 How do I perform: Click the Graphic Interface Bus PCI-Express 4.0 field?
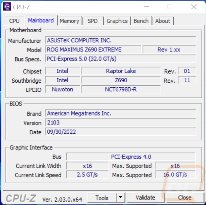click(131, 157)
